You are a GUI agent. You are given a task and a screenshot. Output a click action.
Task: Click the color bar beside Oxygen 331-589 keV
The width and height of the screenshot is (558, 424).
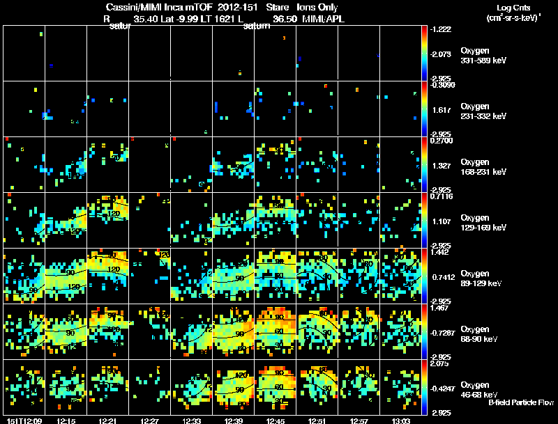(x=424, y=54)
